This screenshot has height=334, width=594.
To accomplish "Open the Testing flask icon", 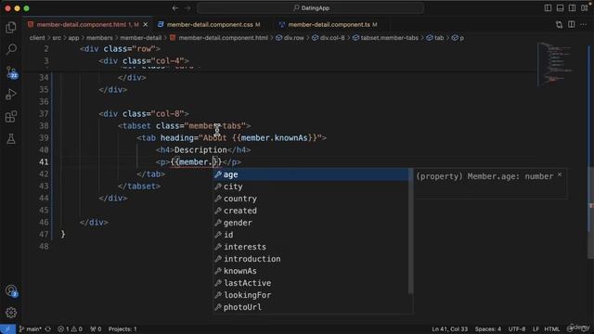I will click(x=11, y=139).
